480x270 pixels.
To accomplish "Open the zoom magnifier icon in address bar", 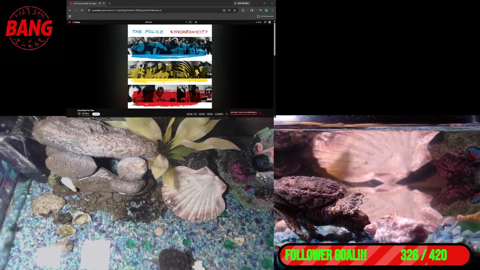I will [229, 10].
